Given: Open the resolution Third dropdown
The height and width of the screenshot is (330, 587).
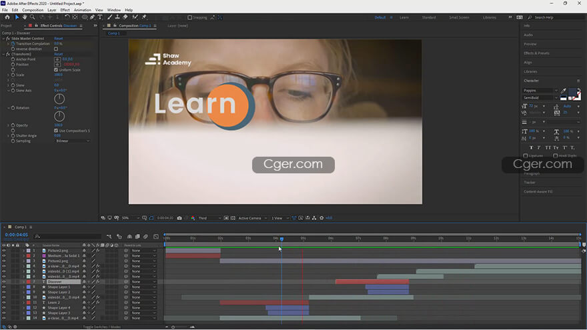Looking at the screenshot, I should [x=209, y=218].
